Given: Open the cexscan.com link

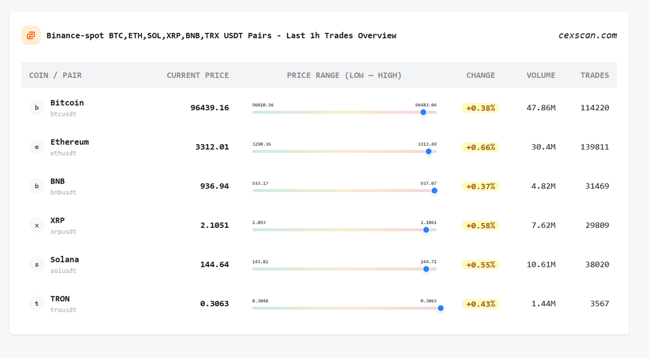Looking at the screenshot, I should click(587, 35).
